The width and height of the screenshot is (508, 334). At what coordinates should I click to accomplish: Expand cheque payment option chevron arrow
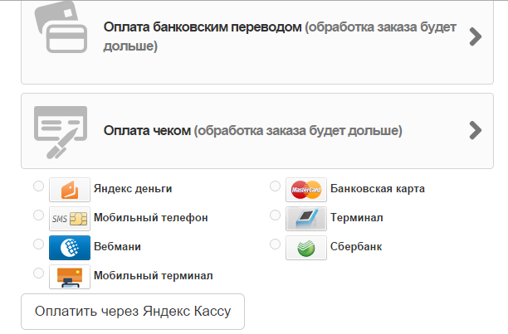coord(475,130)
